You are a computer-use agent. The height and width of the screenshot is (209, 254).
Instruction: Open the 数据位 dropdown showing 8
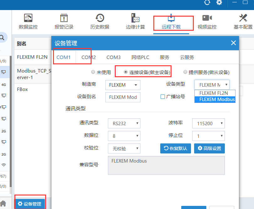[124, 136]
